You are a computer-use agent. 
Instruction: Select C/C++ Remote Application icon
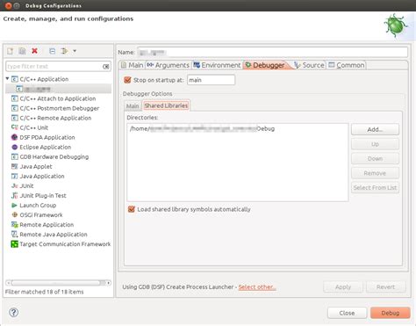[x=15, y=118]
